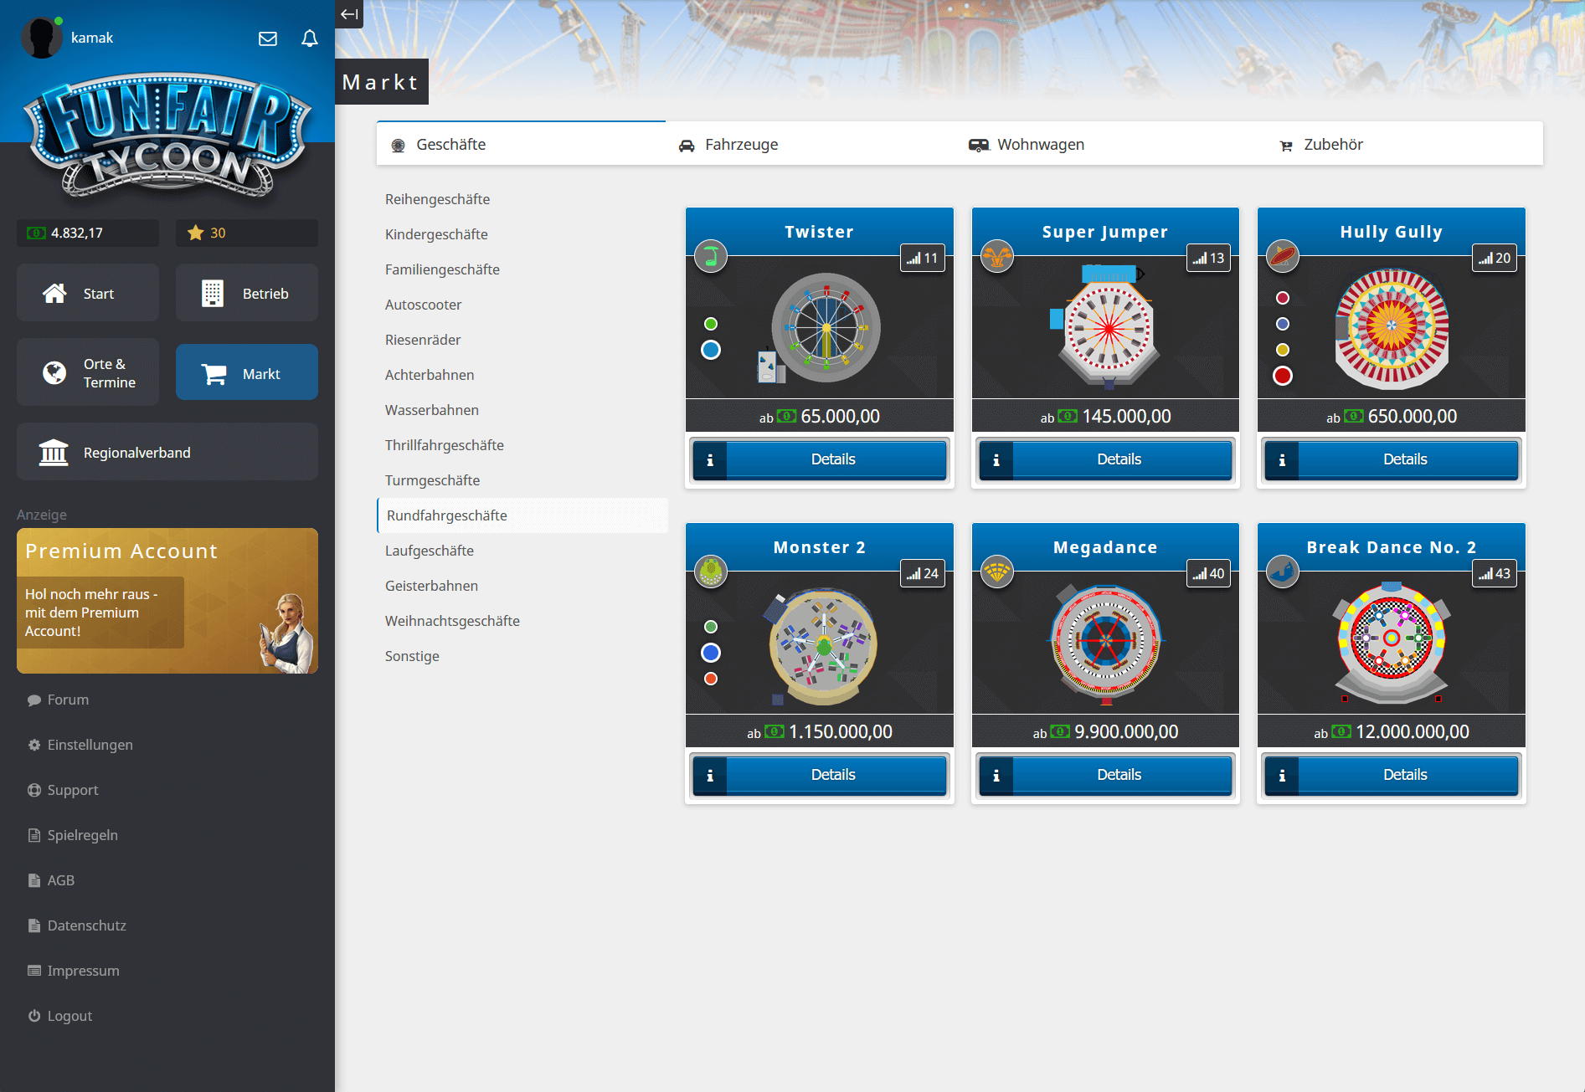Click the Break Dance No. 2 badge icon
Viewport: 1585px width, 1092px height.
coord(1283,572)
